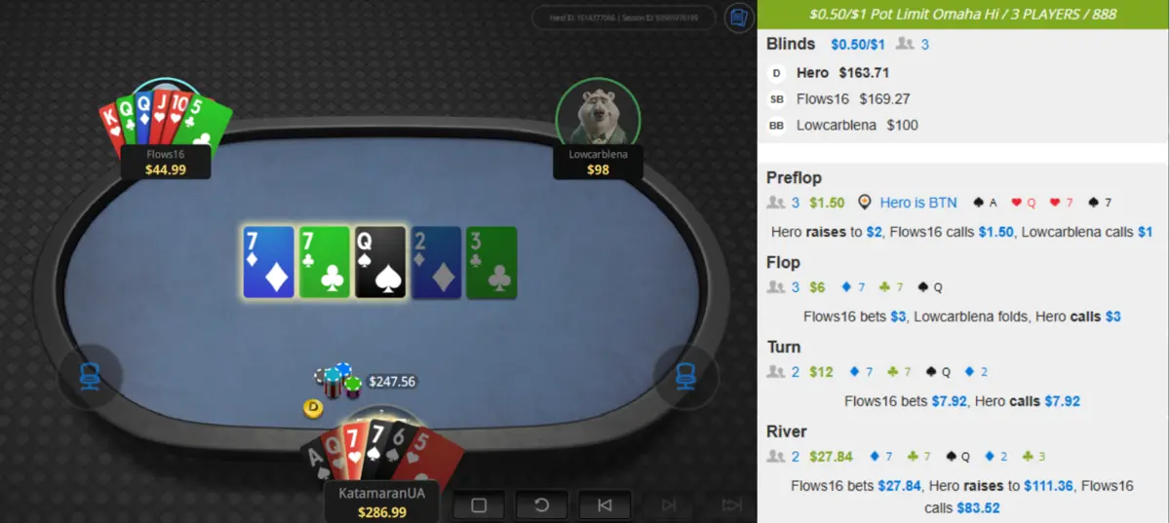This screenshot has height=523, width=1170.
Task: Step back to previous action
Action: click(604, 505)
